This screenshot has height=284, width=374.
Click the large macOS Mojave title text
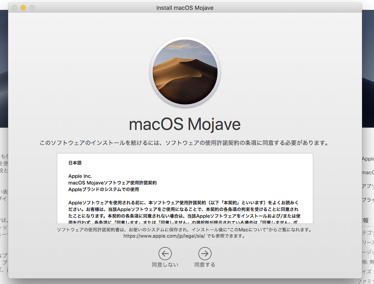point(185,124)
